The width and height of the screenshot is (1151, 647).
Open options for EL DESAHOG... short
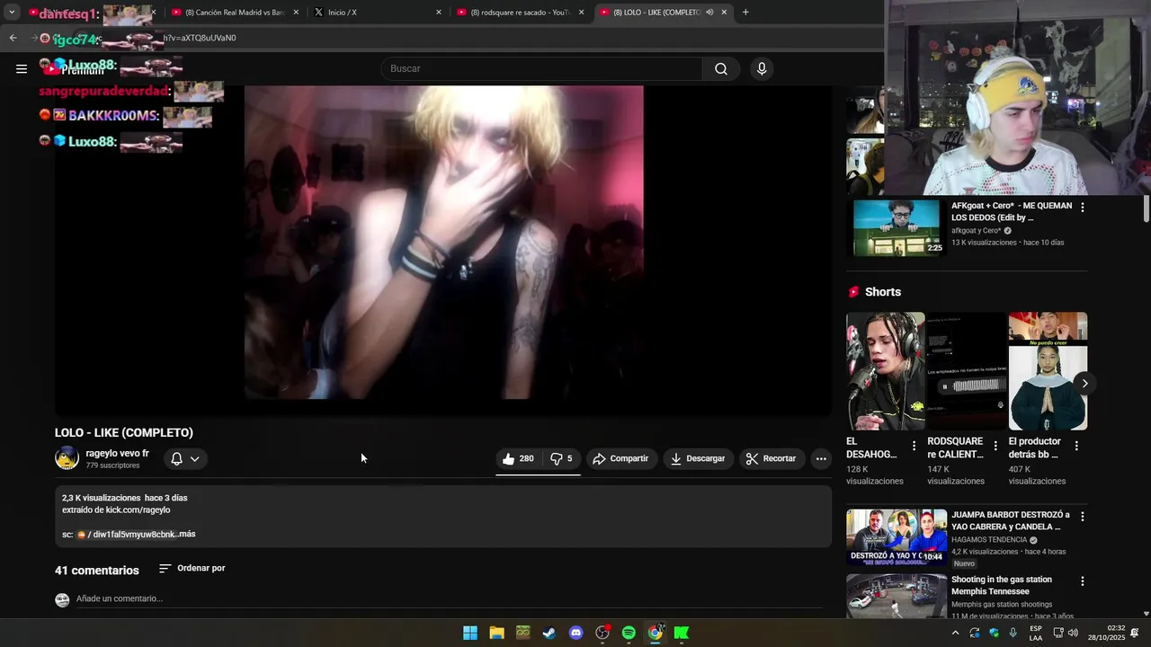915,447
